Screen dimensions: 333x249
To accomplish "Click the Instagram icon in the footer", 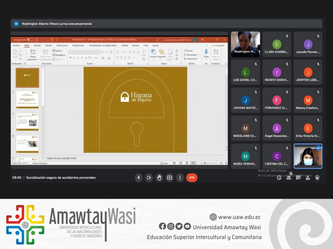I will click(170, 226).
